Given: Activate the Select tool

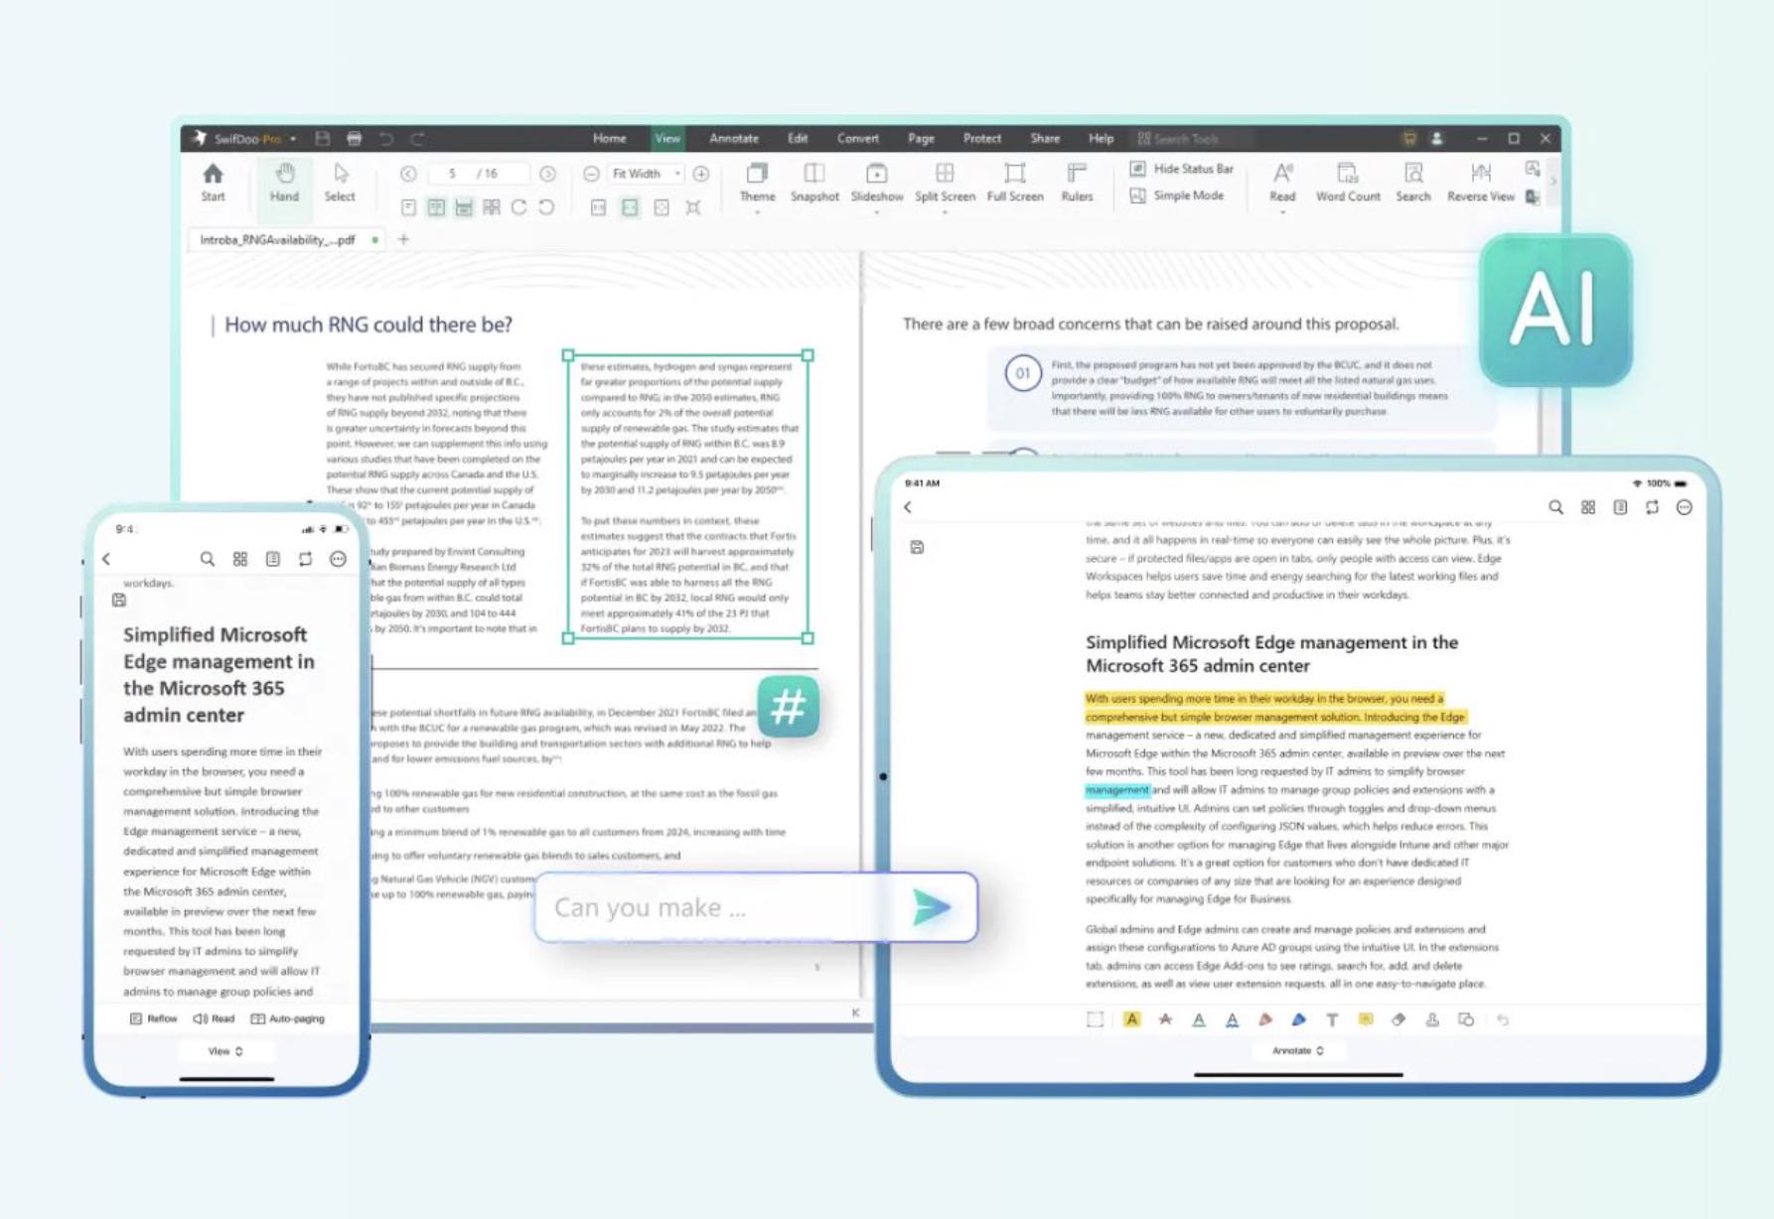Looking at the screenshot, I should coord(341,182).
